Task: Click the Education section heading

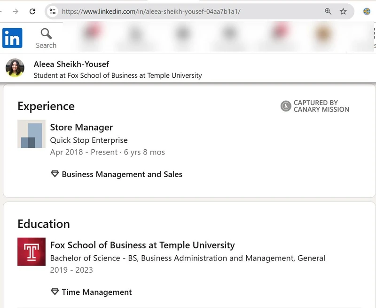Action: (44, 224)
